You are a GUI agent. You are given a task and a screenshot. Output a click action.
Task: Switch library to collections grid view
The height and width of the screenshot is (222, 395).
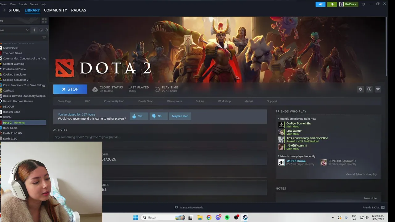(x=44, y=20)
